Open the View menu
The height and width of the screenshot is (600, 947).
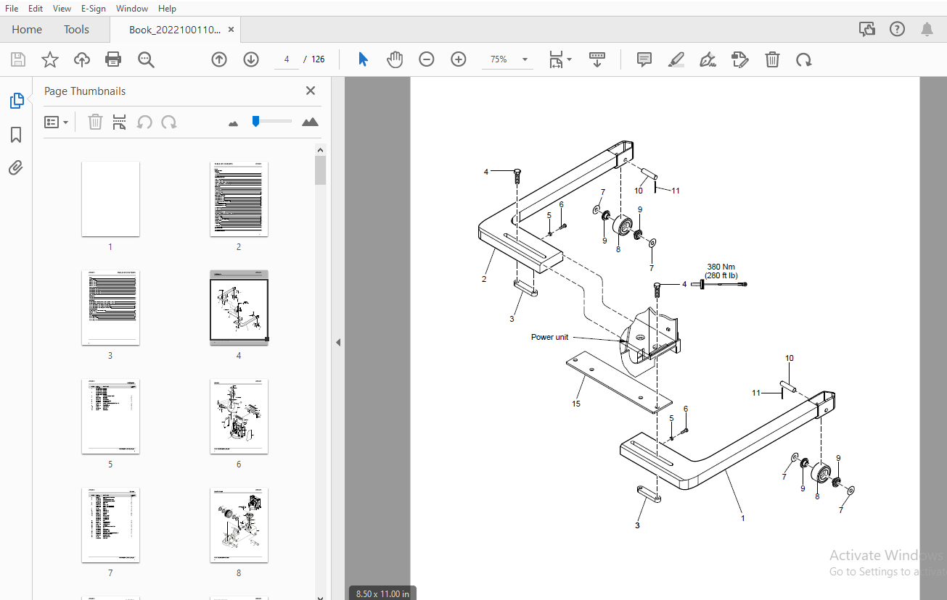pyautogui.click(x=62, y=8)
